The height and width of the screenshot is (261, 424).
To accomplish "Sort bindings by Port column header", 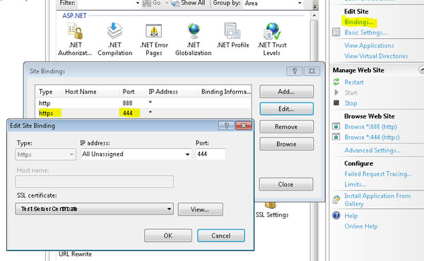I will point(133,92).
